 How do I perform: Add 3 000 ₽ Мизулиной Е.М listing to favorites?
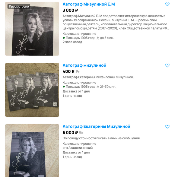pos(167,5)
